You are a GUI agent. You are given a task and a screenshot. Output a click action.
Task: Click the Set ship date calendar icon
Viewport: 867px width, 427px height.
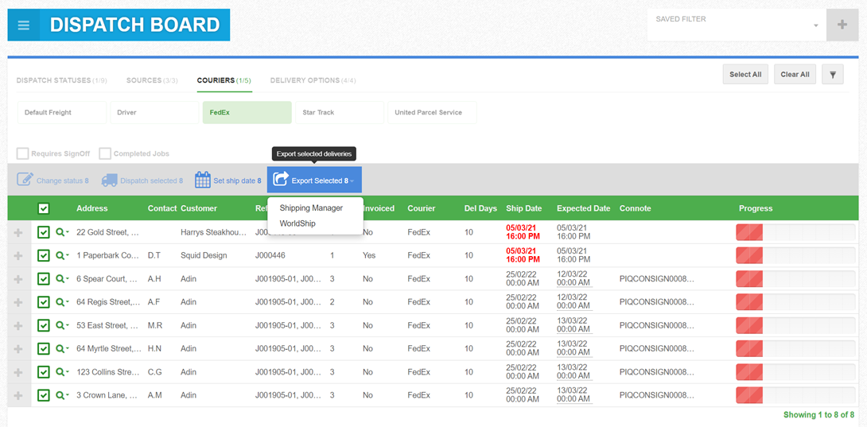point(202,181)
